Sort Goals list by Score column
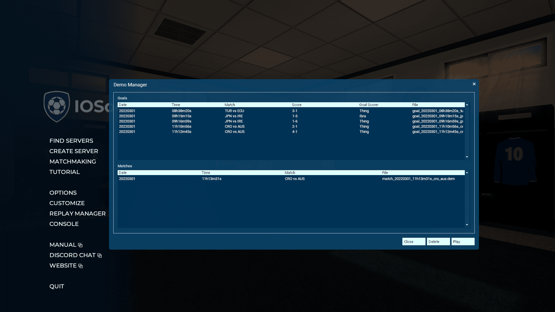Screen dimensions: 555x312 point(324,105)
